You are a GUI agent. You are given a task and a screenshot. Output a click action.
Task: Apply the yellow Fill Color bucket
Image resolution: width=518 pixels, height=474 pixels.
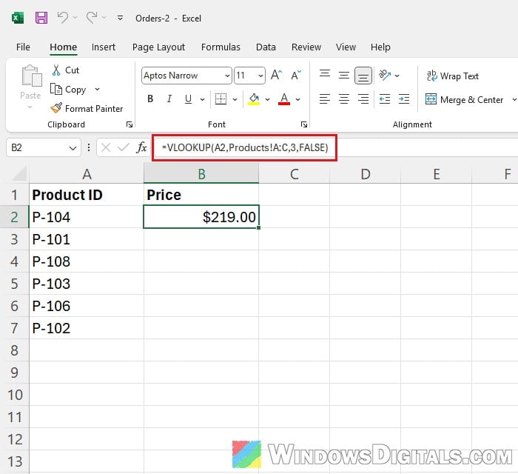[x=254, y=99]
